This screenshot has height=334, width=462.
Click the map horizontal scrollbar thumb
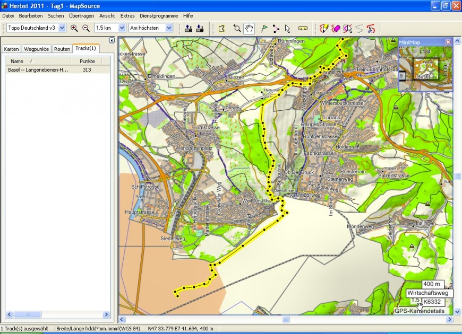tap(286, 319)
